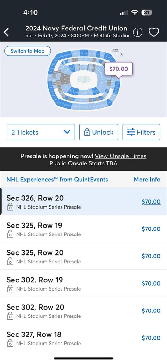The height and width of the screenshot is (363, 167).
Task: Favorite the event with heart icon
Action: pyautogui.click(x=154, y=32)
